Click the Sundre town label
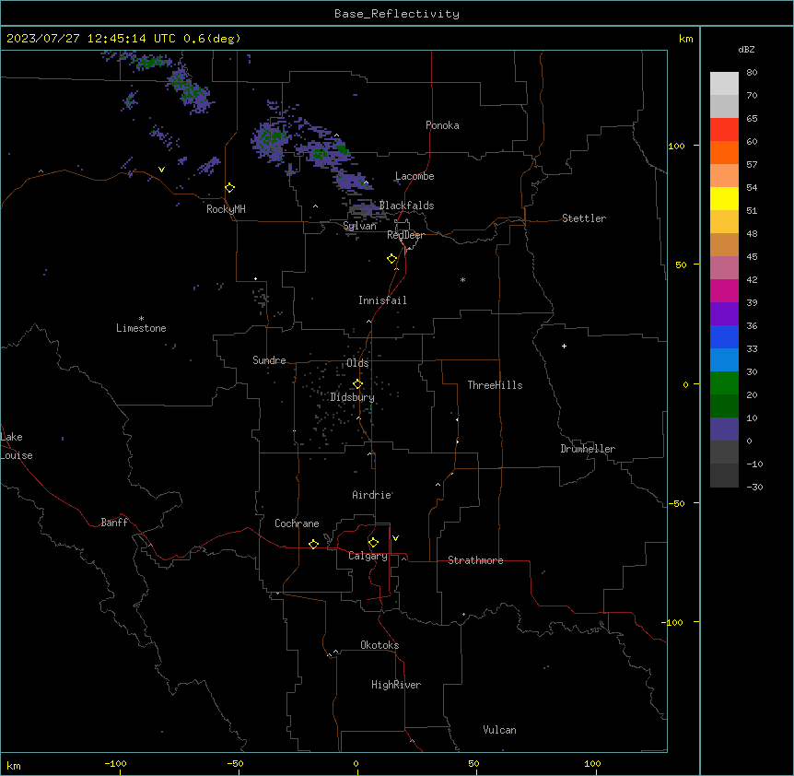This screenshot has width=794, height=776. coord(269,360)
